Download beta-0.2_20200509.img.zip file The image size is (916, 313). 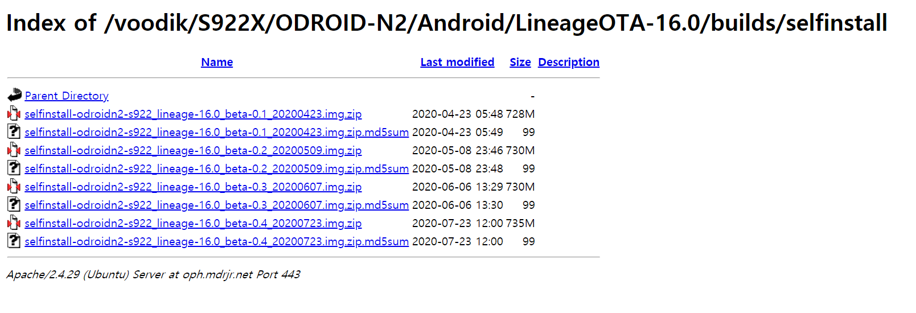[x=193, y=150]
